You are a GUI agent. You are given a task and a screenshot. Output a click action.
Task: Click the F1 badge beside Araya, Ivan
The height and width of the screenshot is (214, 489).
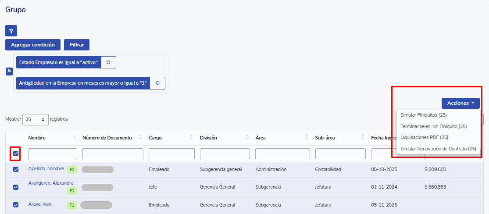click(x=72, y=205)
